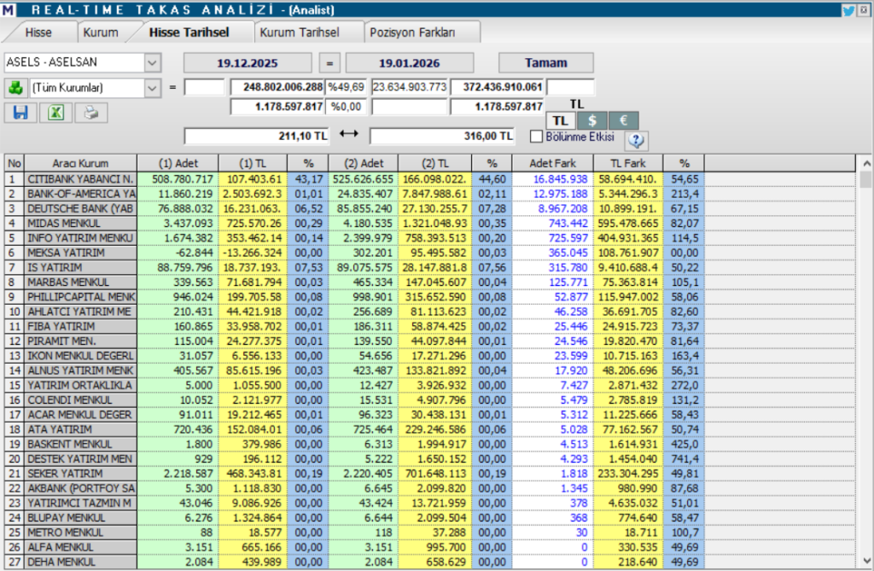Switch to the Kurum Tarihsel tab
Screen dimensions: 874x571
[299, 32]
